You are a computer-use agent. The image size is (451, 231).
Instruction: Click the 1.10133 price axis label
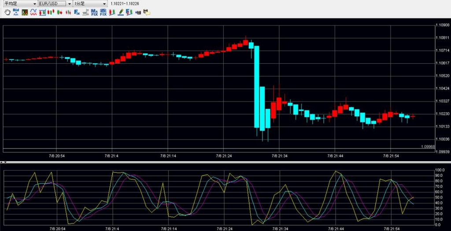point(443,126)
